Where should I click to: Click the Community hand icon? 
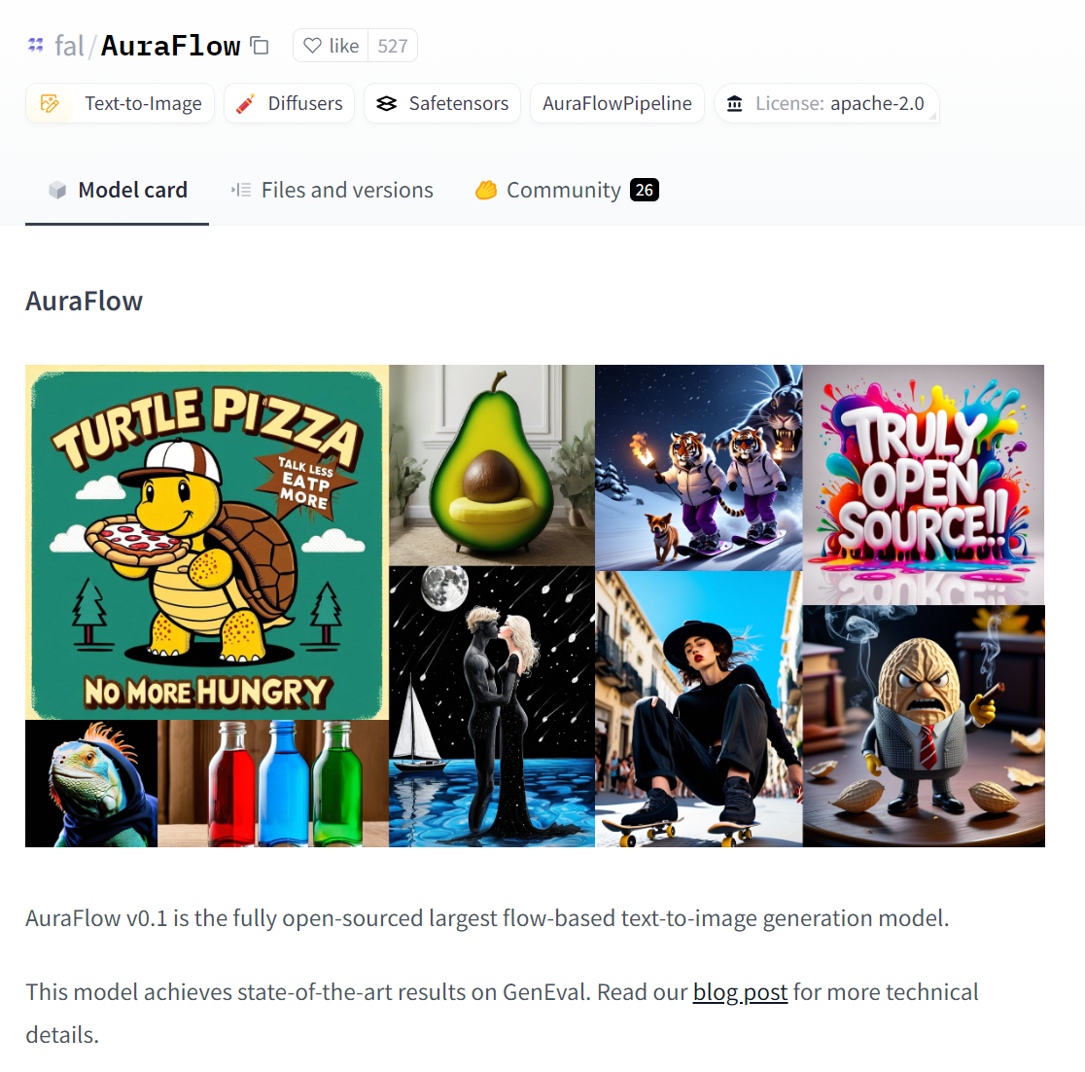[486, 190]
